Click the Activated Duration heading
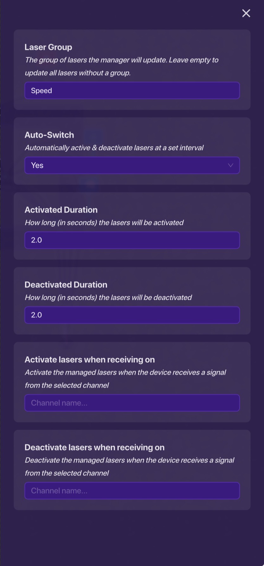264x566 pixels. (x=61, y=210)
